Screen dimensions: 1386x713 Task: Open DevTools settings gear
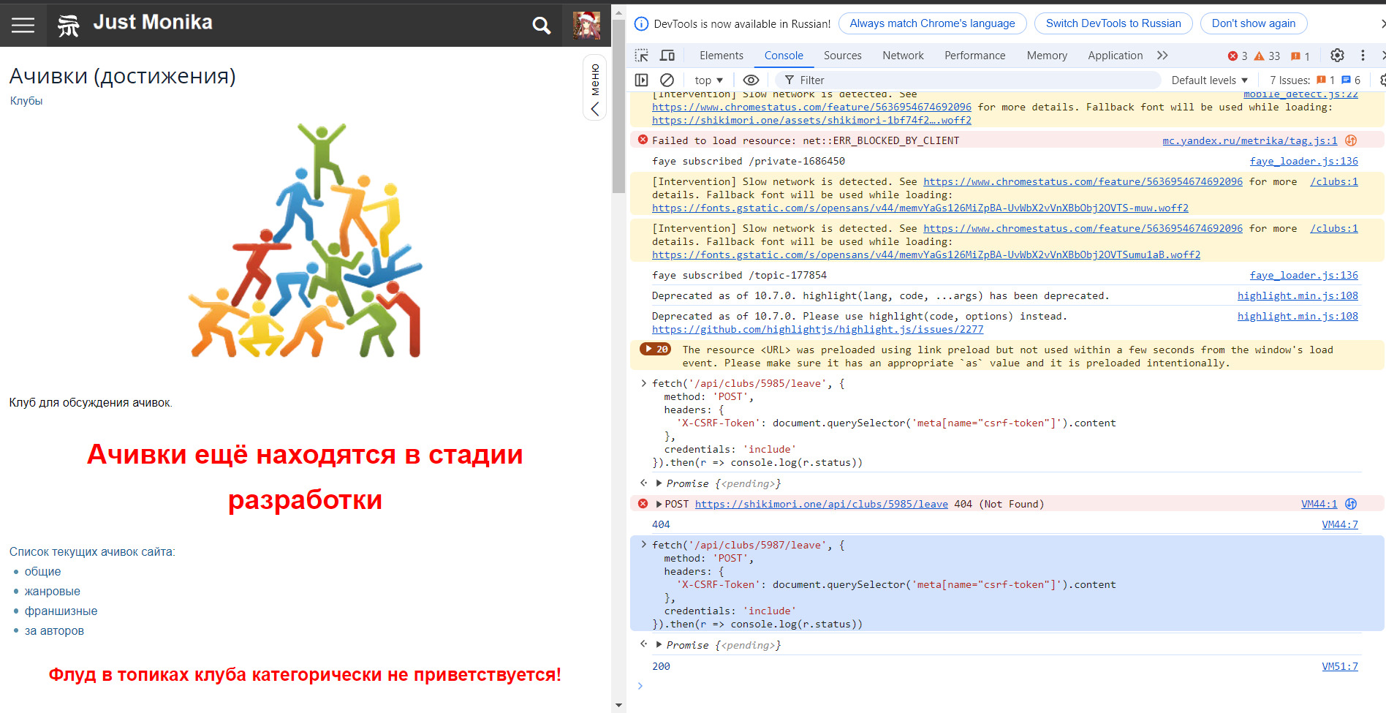1337,56
